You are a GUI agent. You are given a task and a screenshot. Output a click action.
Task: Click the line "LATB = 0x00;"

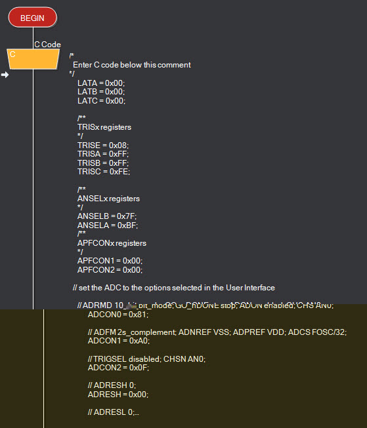[101, 92]
